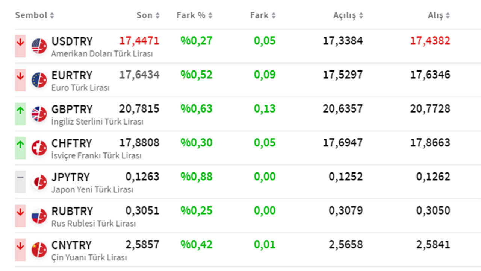Click CNYTRY bid value 2,5841

pyautogui.click(x=433, y=244)
